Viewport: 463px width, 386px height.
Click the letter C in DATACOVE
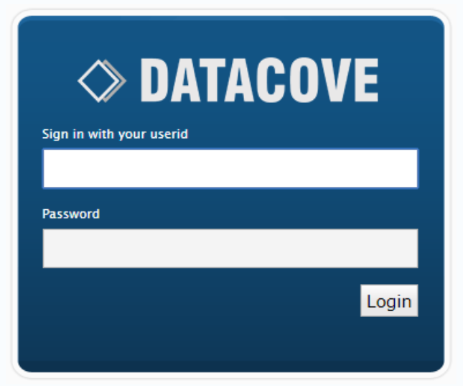tap(270, 81)
